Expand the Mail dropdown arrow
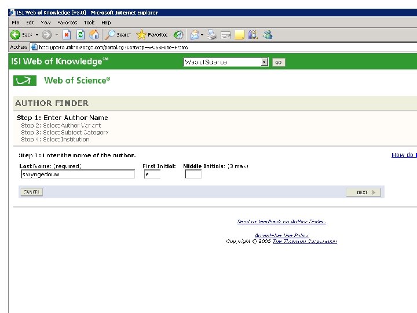 (202, 35)
